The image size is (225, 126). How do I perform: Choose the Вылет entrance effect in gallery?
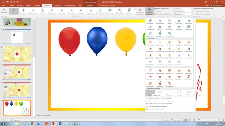[x=169, y=22]
